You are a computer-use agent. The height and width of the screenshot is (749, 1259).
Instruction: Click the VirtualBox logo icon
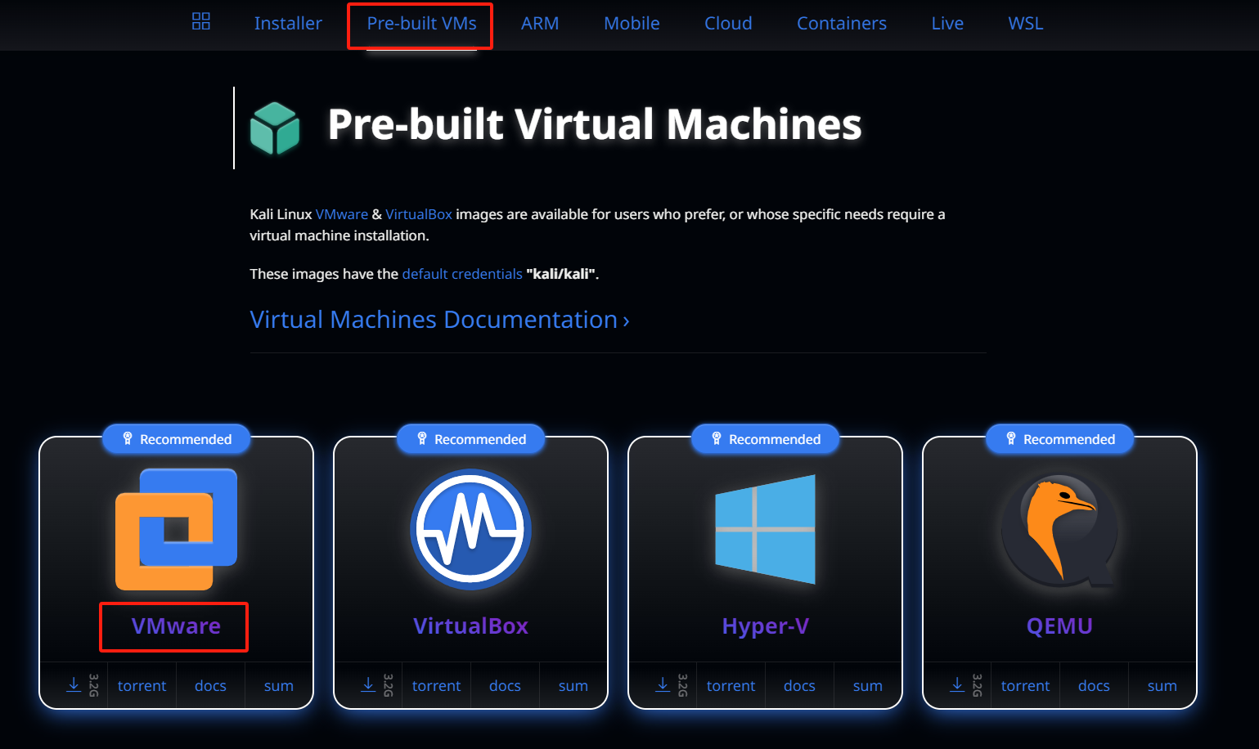tap(470, 529)
